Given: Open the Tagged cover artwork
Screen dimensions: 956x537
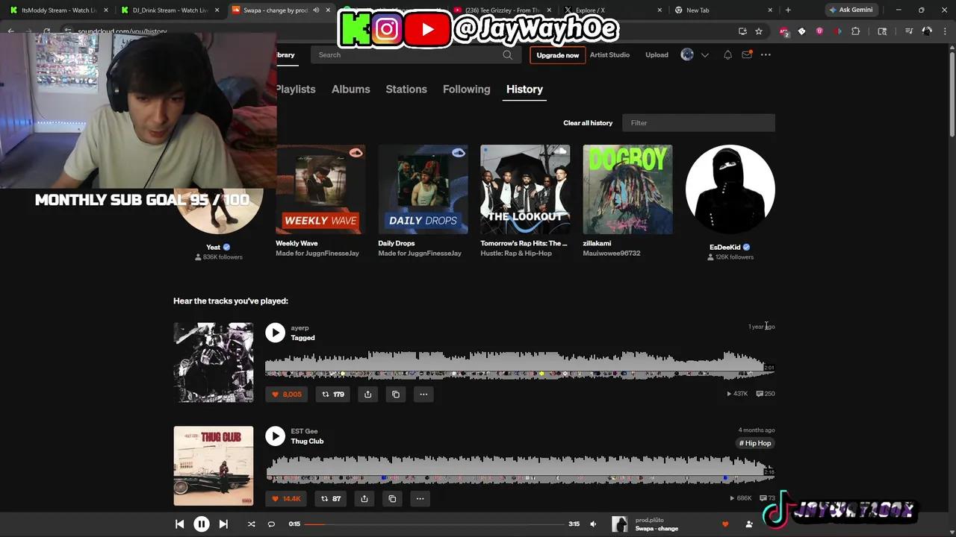Looking at the screenshot, I should 214,362.
